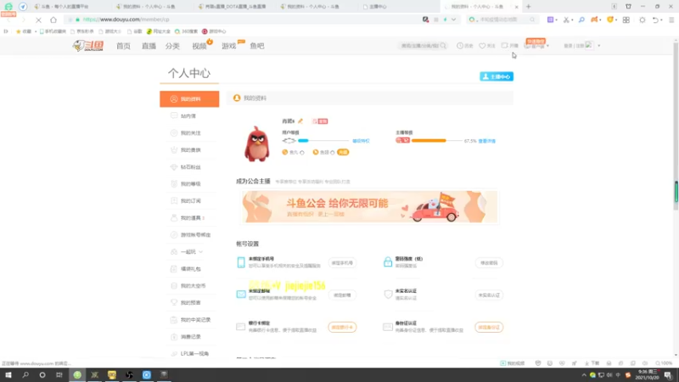Screen dimensions: 679x382
Task: Click the 开播 start streaming icon
Action: pyautogui.click(x=504, y=46)
